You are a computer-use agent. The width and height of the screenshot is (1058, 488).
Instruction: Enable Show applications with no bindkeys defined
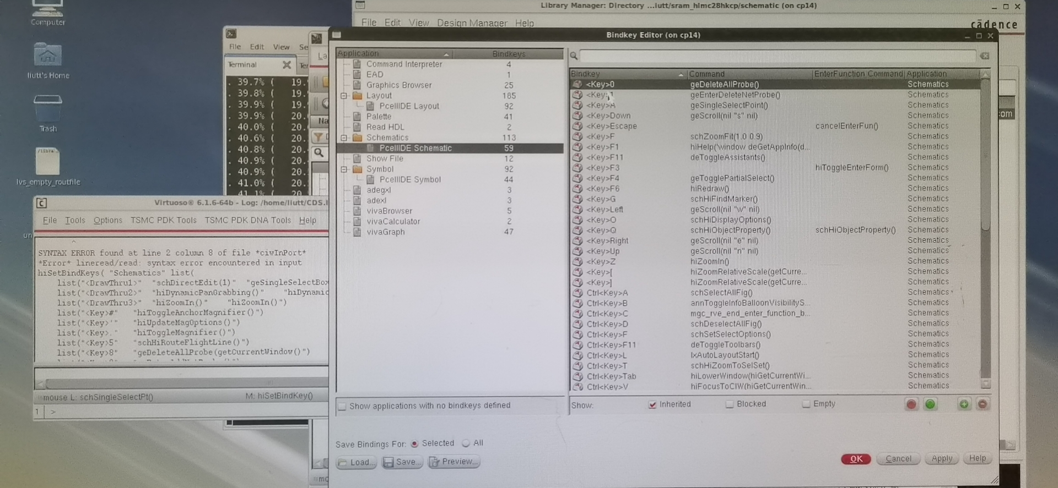(342, 406)
